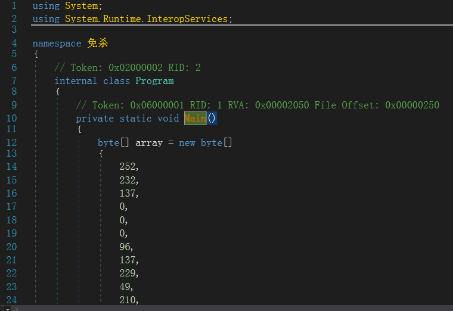Click line number 1 in the gutter
The height and width of the screenshot is (311, 453).
[14, 6]
